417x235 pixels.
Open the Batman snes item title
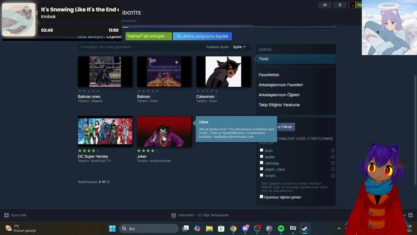[89, 97]
